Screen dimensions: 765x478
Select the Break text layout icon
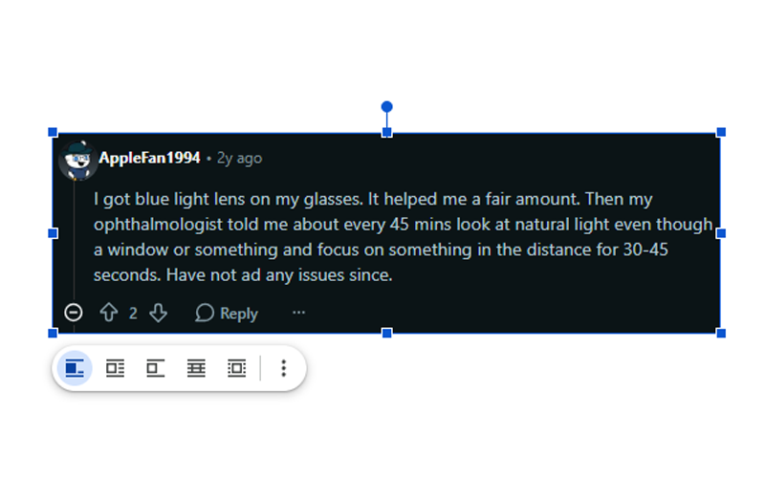[156, 368]
